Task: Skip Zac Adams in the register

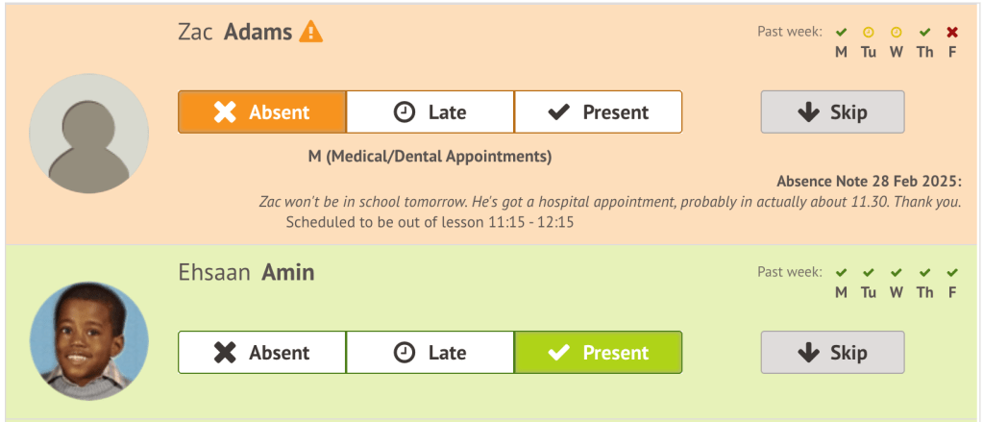Action: [832, 112]
